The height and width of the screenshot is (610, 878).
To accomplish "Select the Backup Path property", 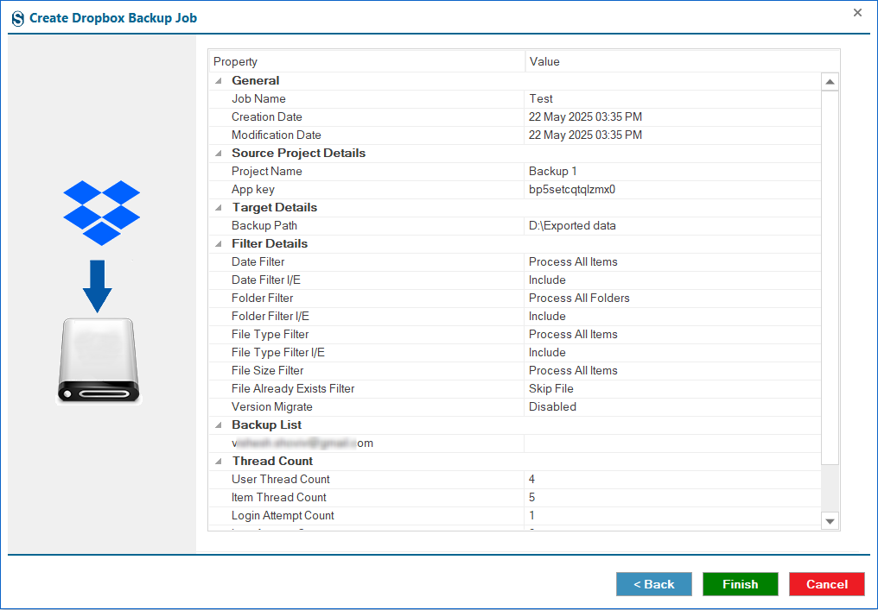I will click(x=264, y=226).
